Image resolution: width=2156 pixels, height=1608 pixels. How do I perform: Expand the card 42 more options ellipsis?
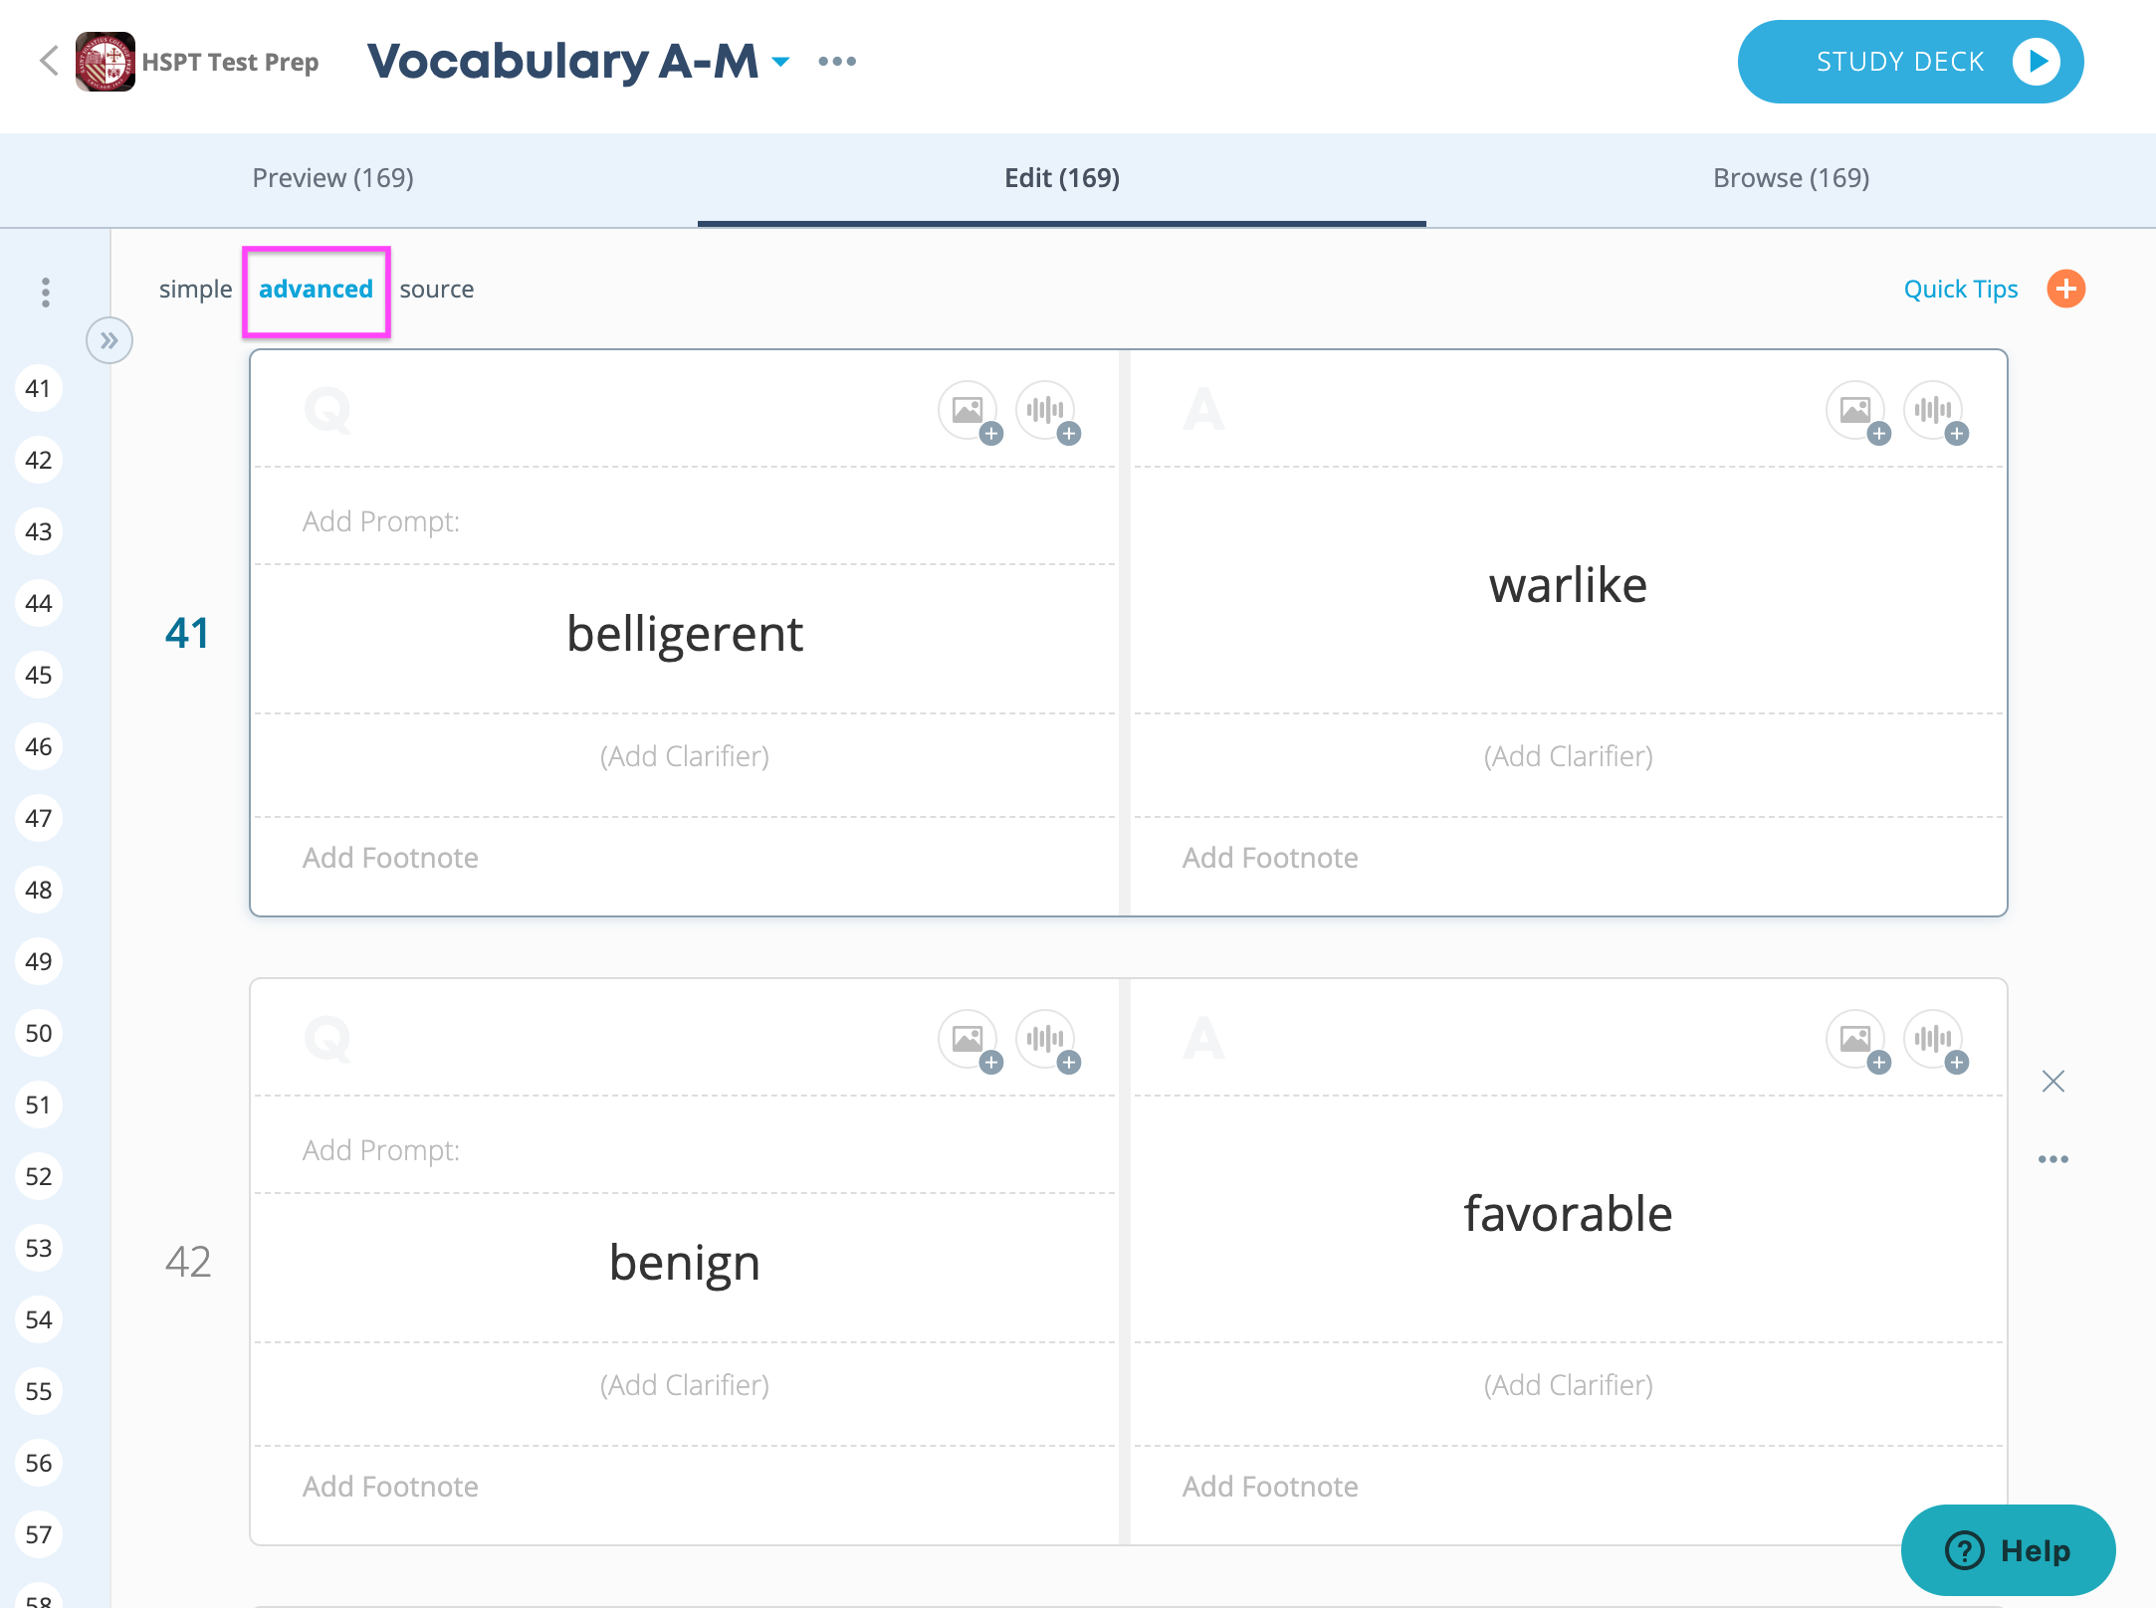2054,1158
